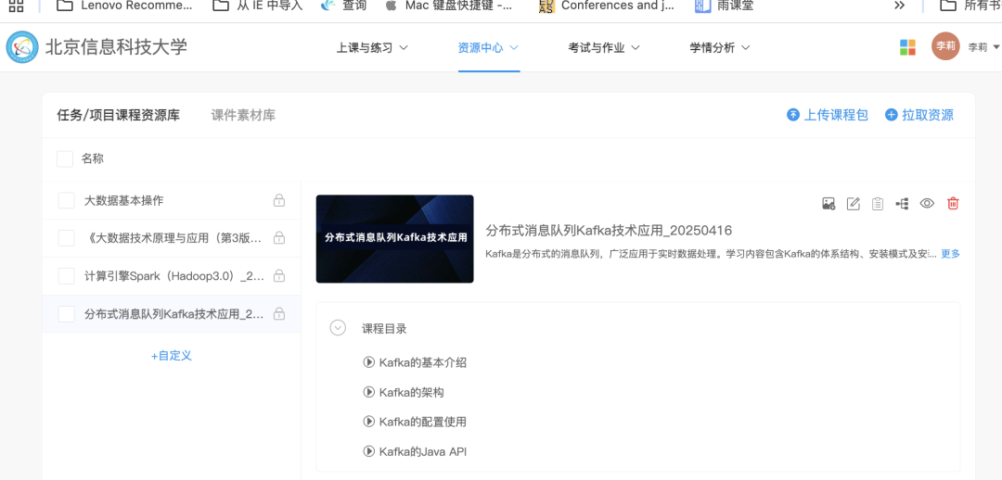Switch to the 课件素材库 tab
This screenshot has height=480, width=1002.
pyautogui.click(x=243, y=115)
